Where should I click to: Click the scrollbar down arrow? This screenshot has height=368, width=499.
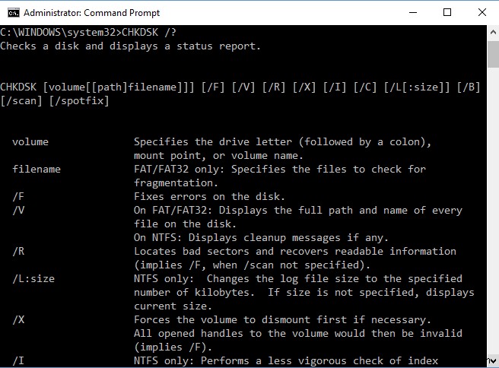click(x=493, y=362)
